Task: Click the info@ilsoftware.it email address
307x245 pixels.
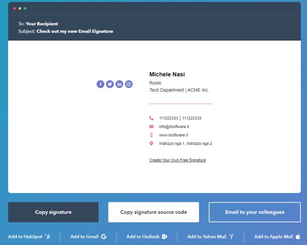Action: tap(174, 127)
